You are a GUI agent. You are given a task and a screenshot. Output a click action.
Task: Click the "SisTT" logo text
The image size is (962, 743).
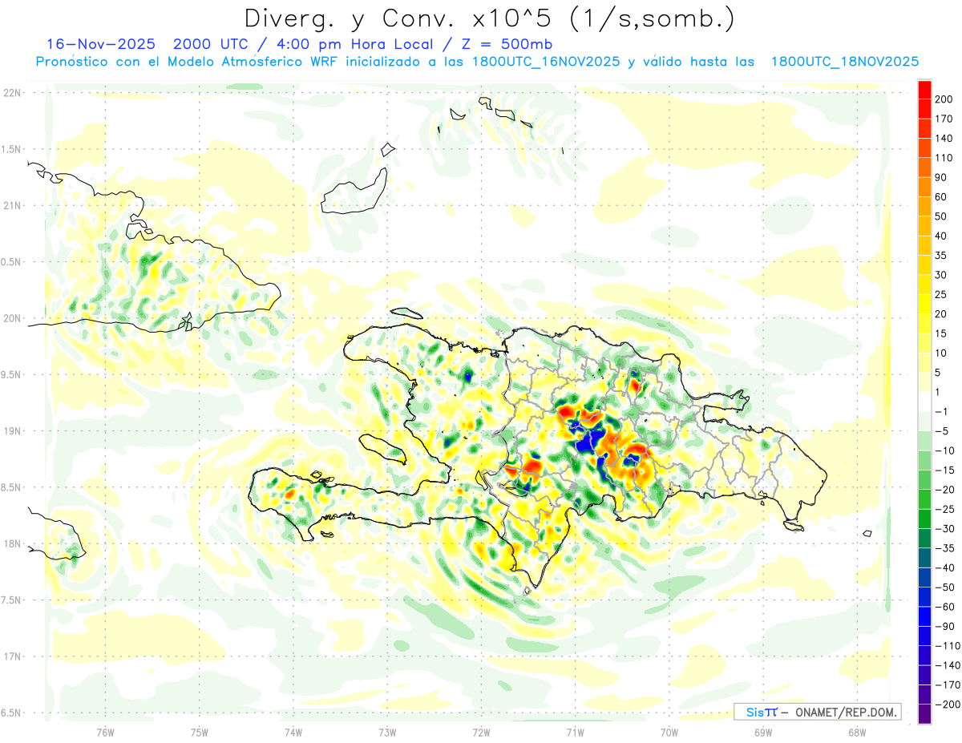coord(762,712)
